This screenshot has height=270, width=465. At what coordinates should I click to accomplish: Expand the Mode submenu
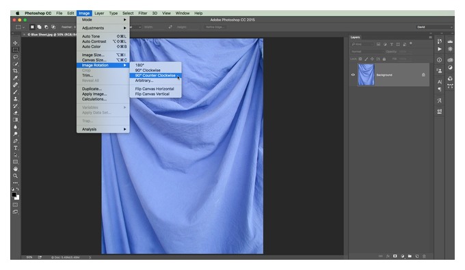coord(103,20)
